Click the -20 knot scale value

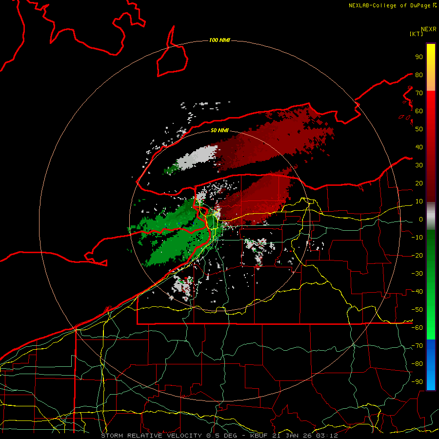417,255
